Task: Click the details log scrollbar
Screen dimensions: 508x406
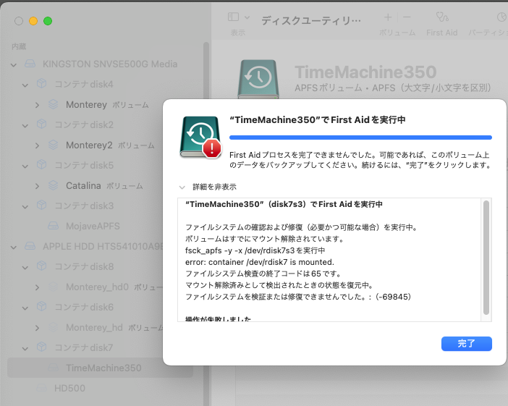Action: [x=486, y=258]
